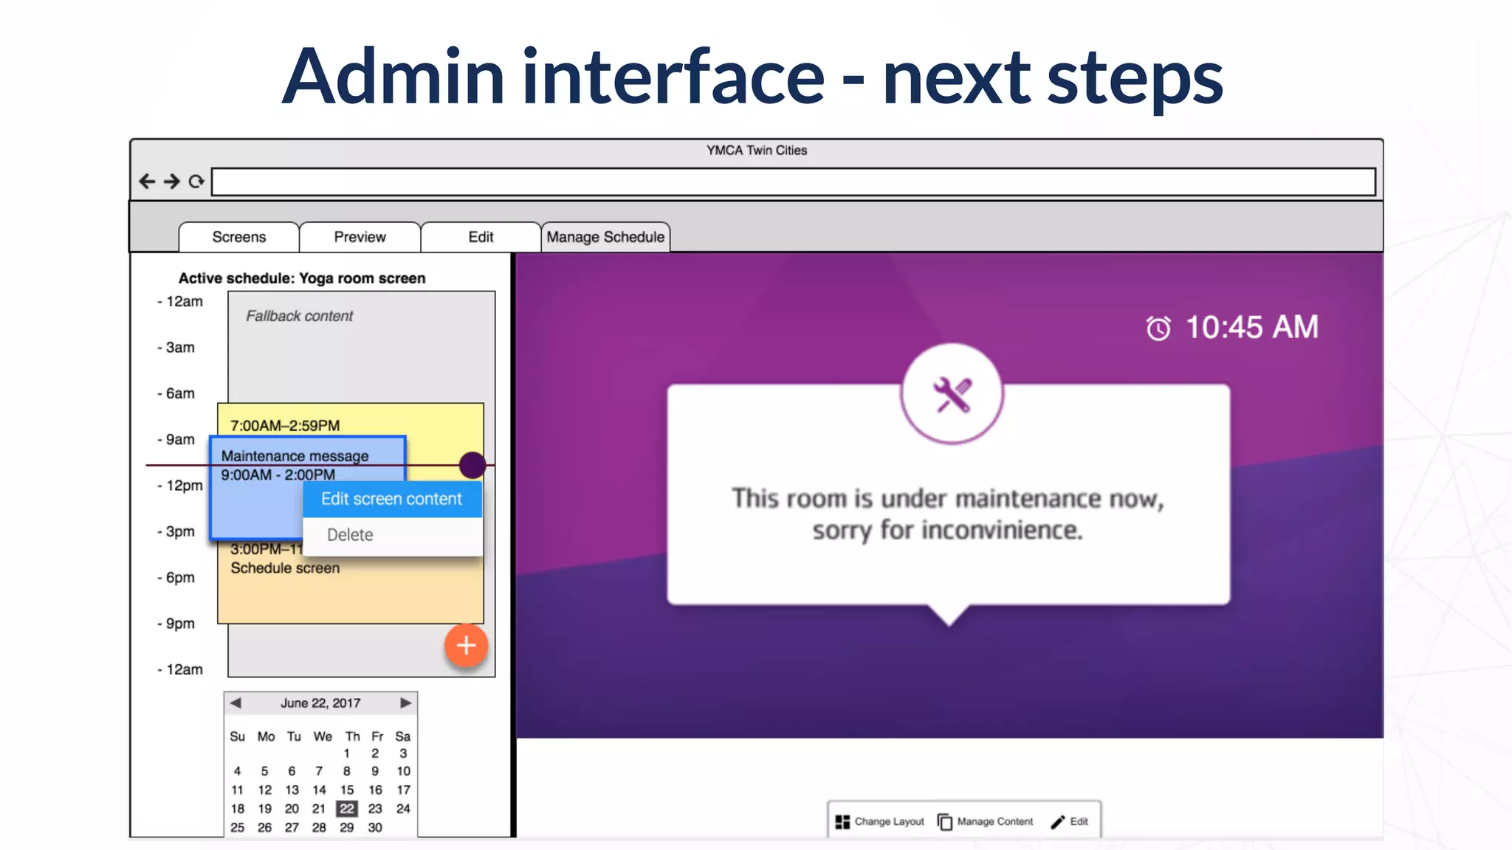Click the 10:45 AM time in preview
This screenshot has height=850, width=1512.
(x=1251, y=328)
